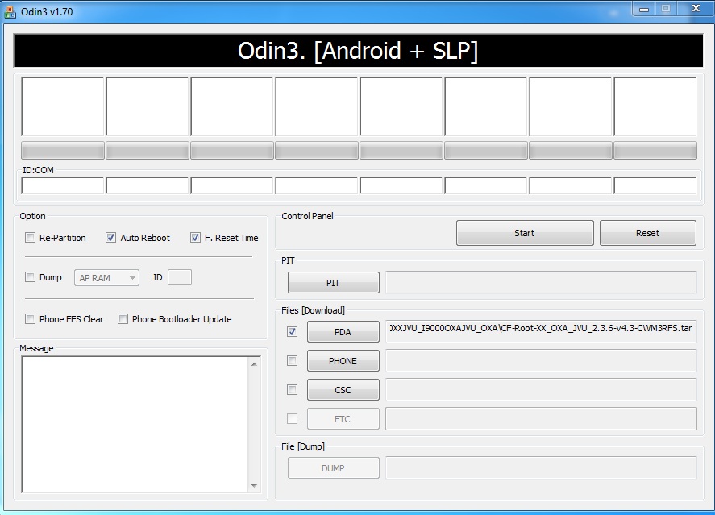The image size is (715, 515).
Task: Click the CSC file path field
Action: (x=541, y=389)
